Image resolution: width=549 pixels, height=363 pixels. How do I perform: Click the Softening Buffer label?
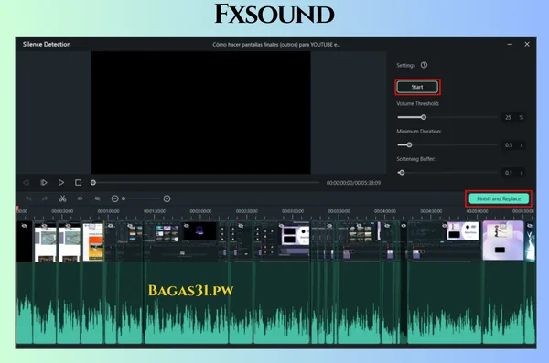pyautogui.click(x=416, y=159)
